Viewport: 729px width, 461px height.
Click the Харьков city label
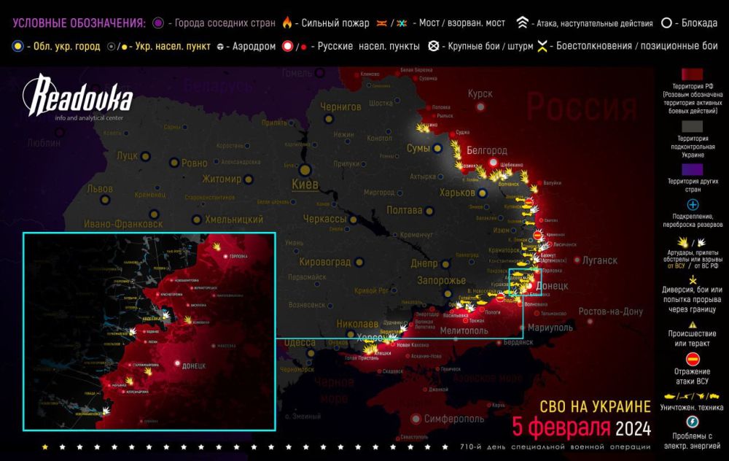(457, 193)
